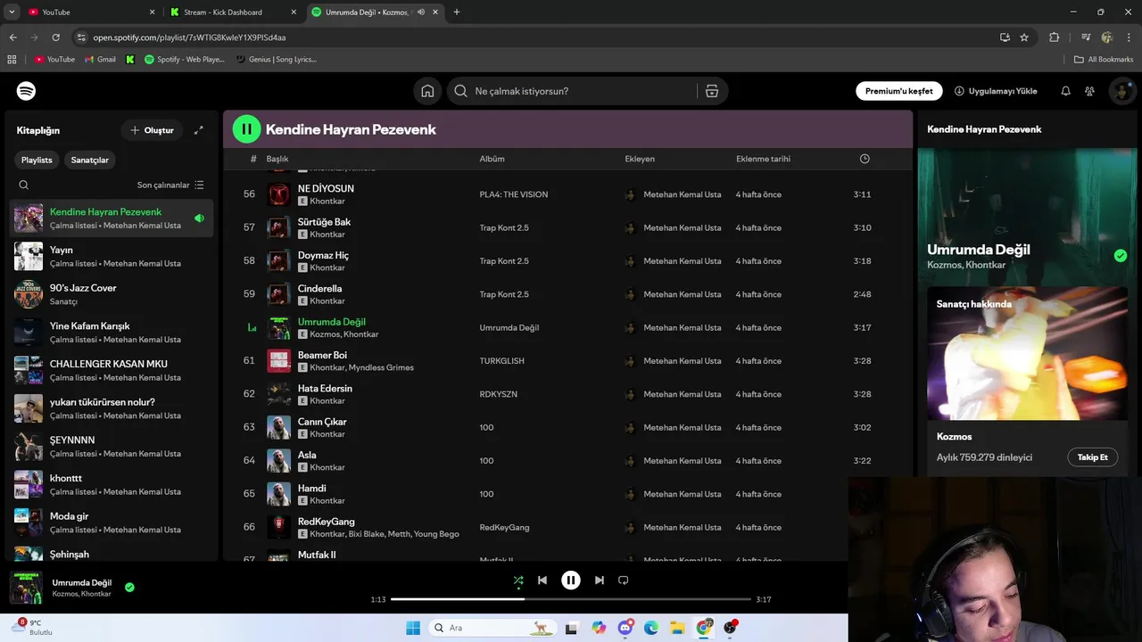Viewport: 1142px width, 642px height.
Task: Skip to next track
Action: 600,580
